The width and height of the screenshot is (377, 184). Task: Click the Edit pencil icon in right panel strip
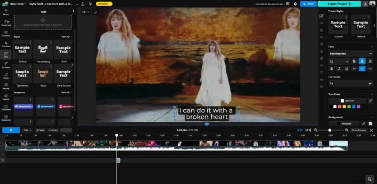[x=321, y=16]
